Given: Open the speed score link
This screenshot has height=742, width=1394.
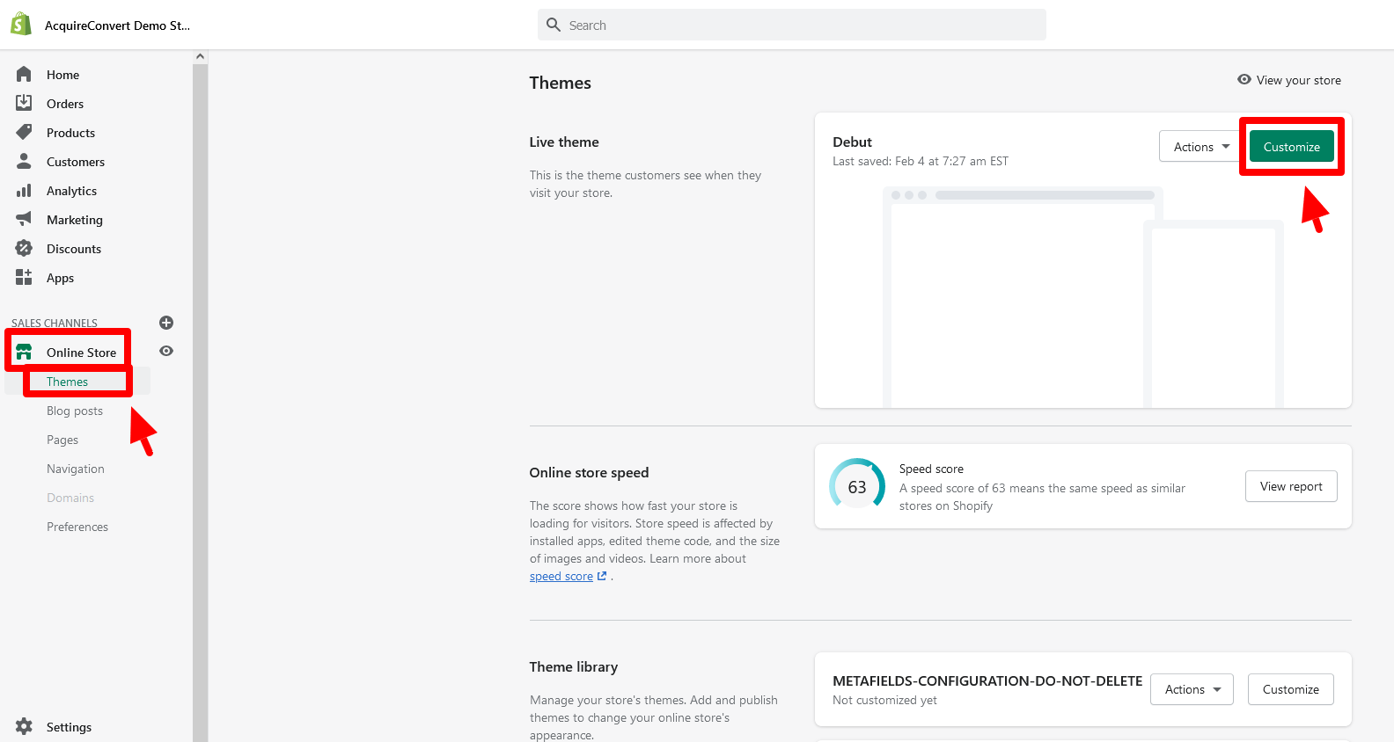Looking at the screenshot, I should (561, 577).
